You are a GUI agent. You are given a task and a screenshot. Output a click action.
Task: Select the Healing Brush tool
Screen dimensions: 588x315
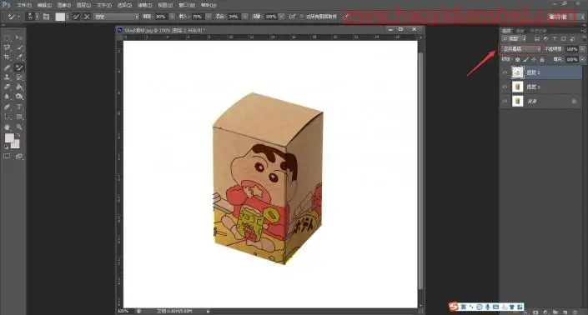point(8,67)
